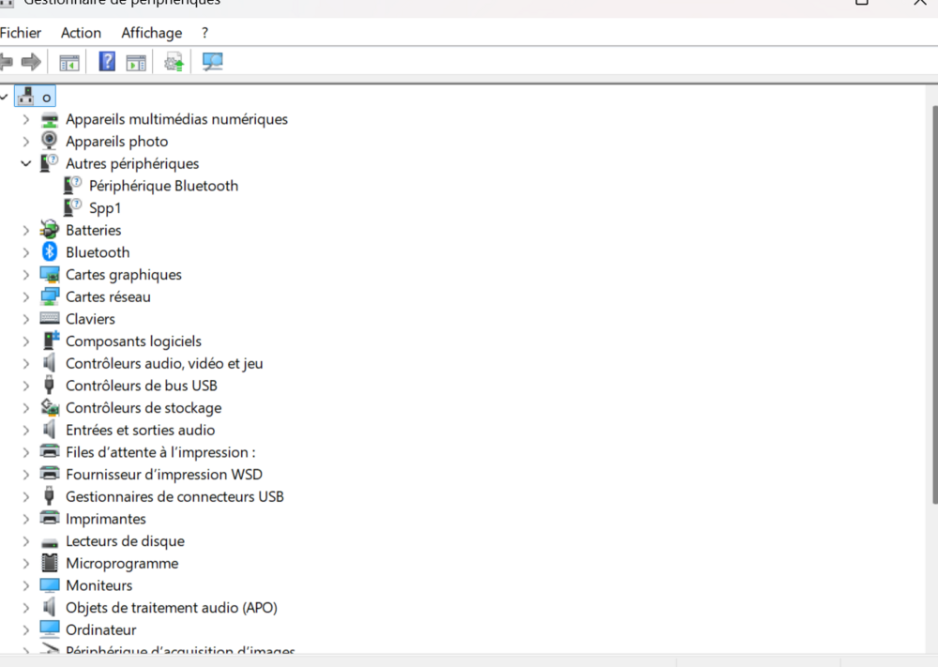938x667 pixels.
Task: Click the Bluetooth category icon
Action: click(x=50, y=251)
